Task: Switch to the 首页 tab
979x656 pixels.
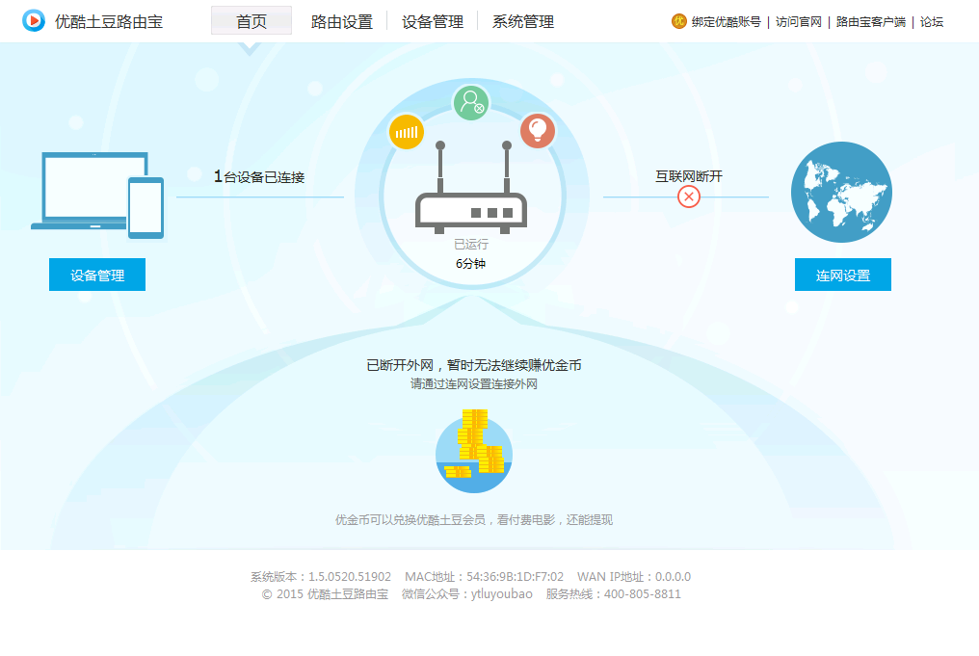Action: point(251,21)
